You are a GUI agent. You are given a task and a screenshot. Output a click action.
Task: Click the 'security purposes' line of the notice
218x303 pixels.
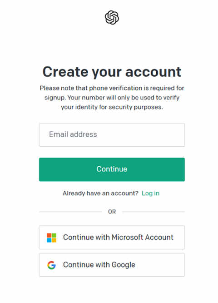pos(112,107)
